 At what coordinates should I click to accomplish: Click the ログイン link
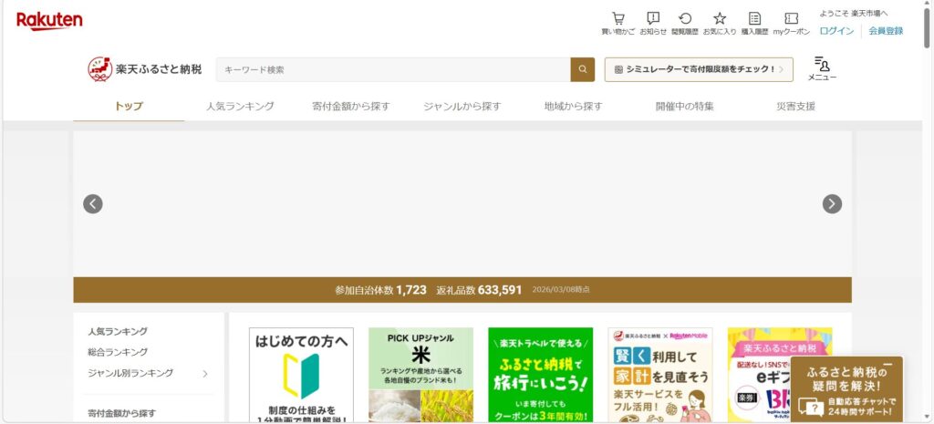[x=836, y=31]
